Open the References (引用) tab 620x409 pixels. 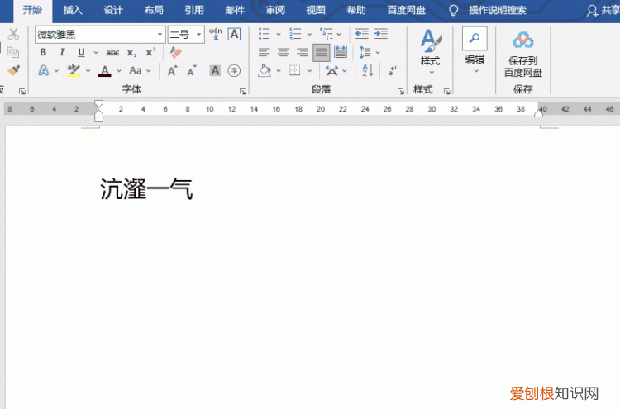click(194, 10)
